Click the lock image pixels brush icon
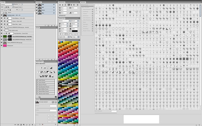202x126 pixels. [7, 10]
